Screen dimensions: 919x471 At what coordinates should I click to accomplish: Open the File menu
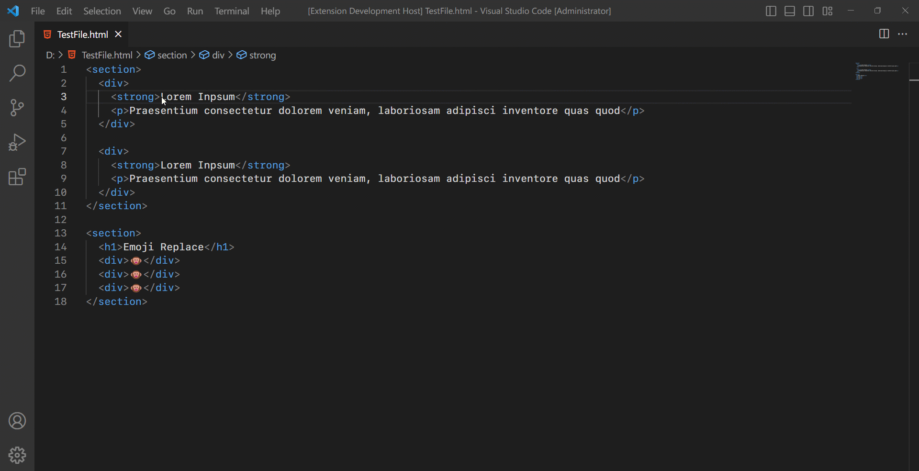tap(38, 11)
